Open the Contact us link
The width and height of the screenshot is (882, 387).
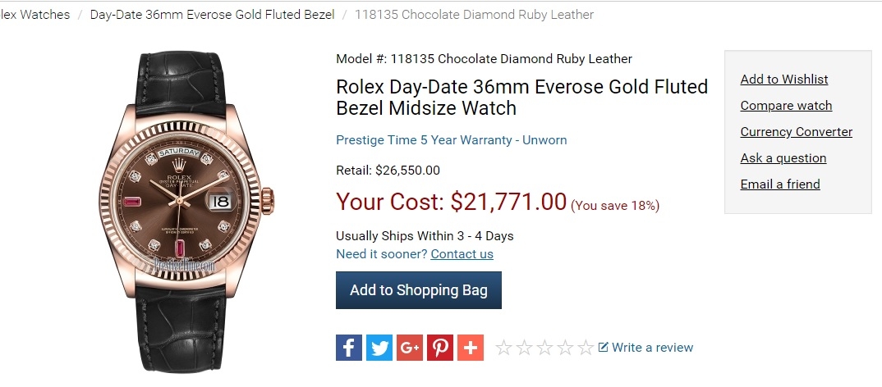click(x=462, y=254)
